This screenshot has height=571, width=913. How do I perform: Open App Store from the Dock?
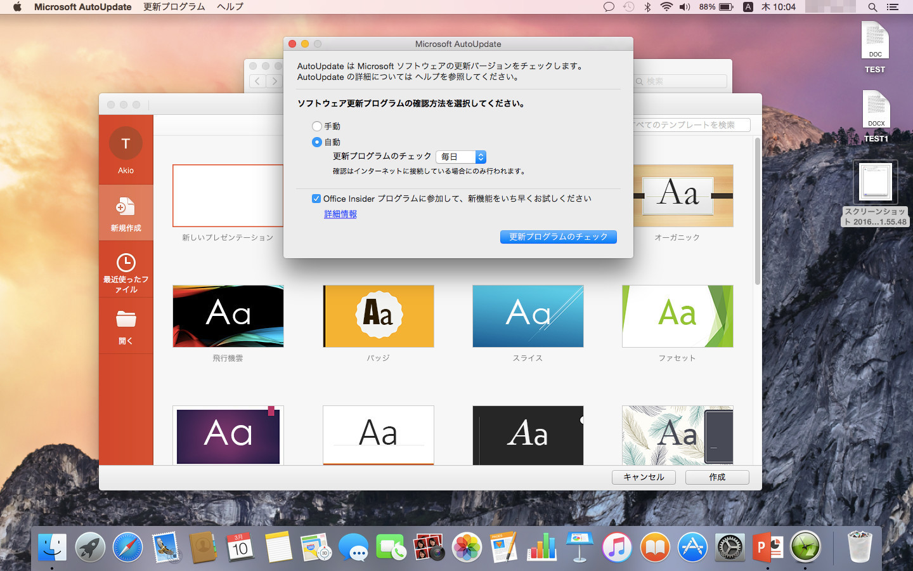click(x=692, y=546)
